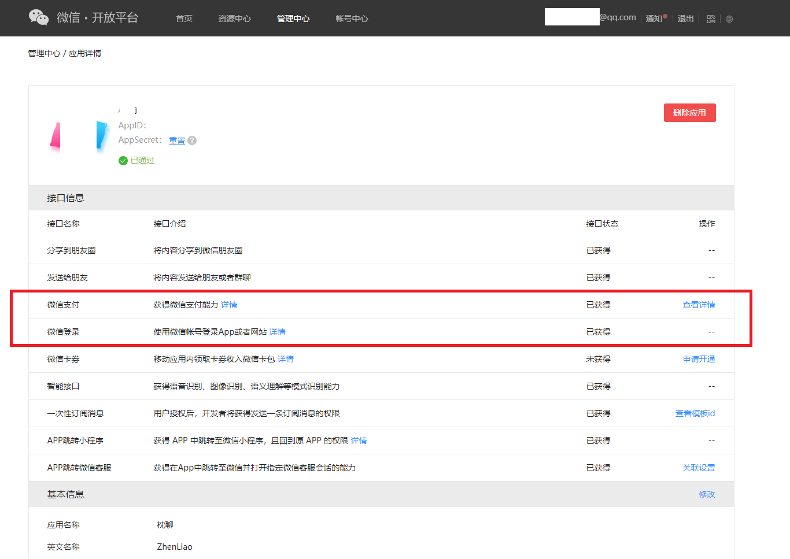The width and height of the screenshot is (790, 559).
Task: Click 查看详情 for 微信支付
Action: pyautogui.click(x=699, y=305)
